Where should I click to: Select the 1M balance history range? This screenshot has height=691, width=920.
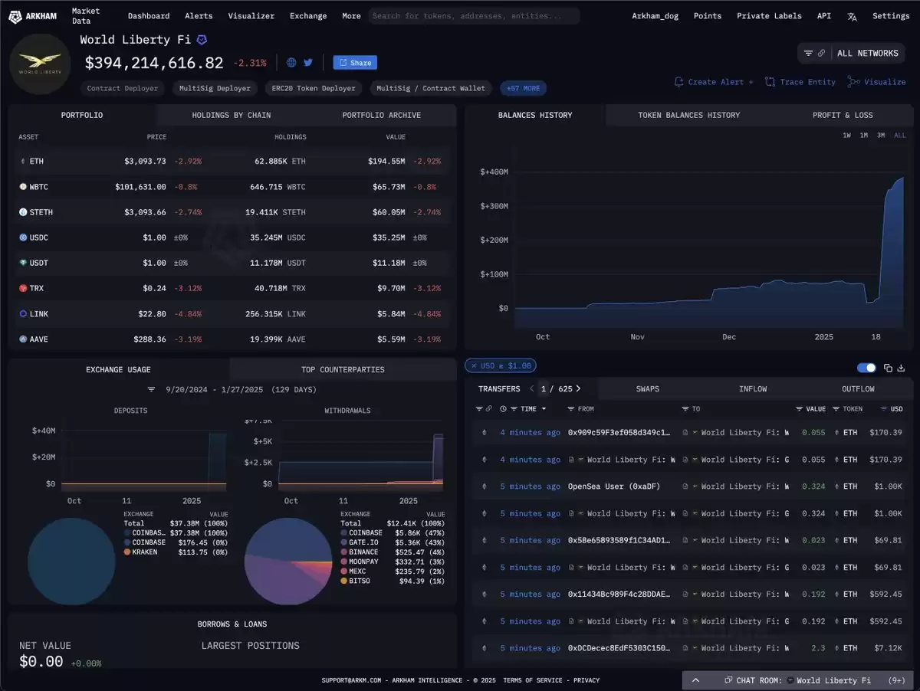pyautogui.click(x=863, y=136)
